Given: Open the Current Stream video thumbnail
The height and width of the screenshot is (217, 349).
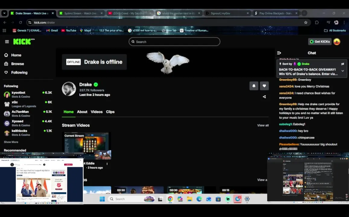Looking at the screenshot, I should [86, 146].
